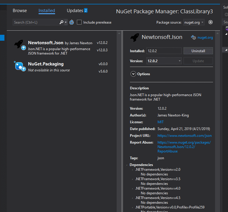228x212 pixels.
Task: Click the v12.0.3 available version text
Action: tap(102, 50)
